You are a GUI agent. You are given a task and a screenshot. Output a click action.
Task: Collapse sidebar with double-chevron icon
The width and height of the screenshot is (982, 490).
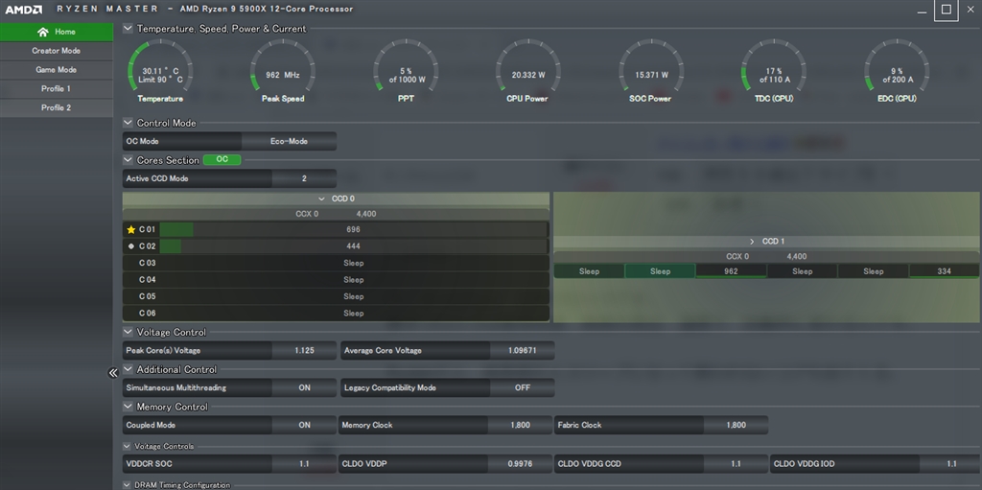pos(113,373)
